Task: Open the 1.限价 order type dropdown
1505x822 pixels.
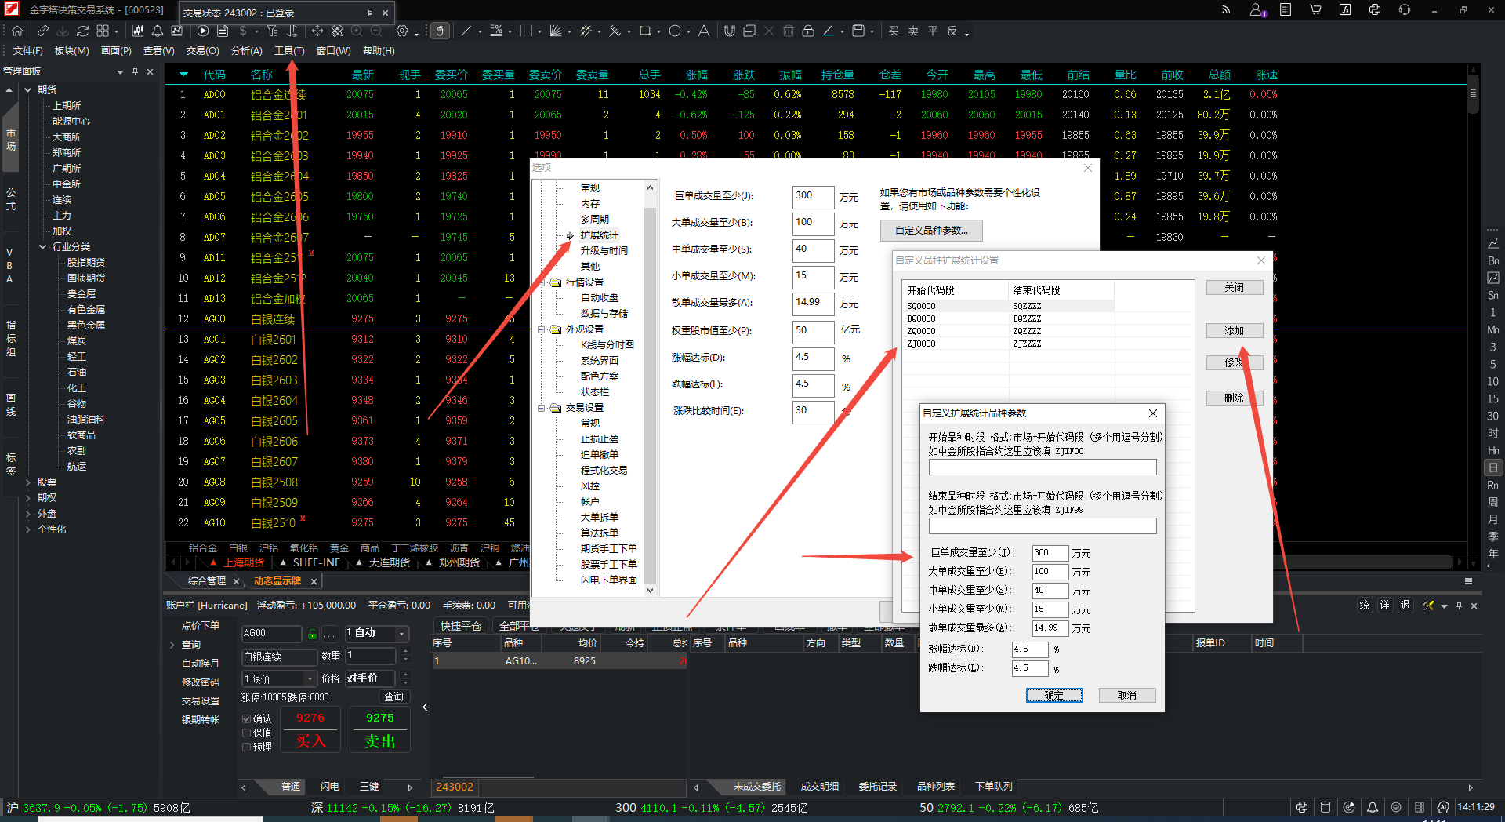Action: (x=278, y=678)
